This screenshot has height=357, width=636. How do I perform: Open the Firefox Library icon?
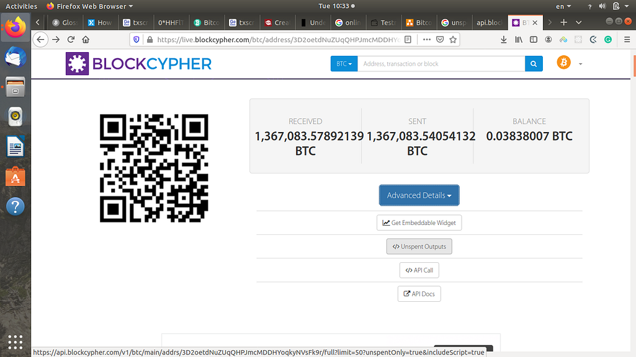pyautogui.click(x=519, y=39)
